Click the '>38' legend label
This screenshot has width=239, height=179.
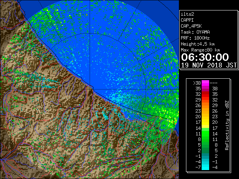point(197,83)
